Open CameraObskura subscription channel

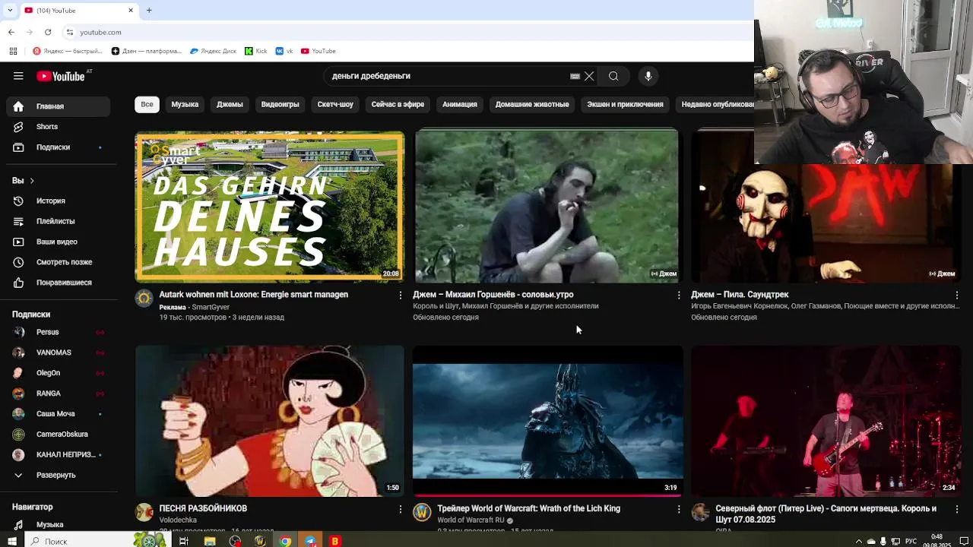58,435
